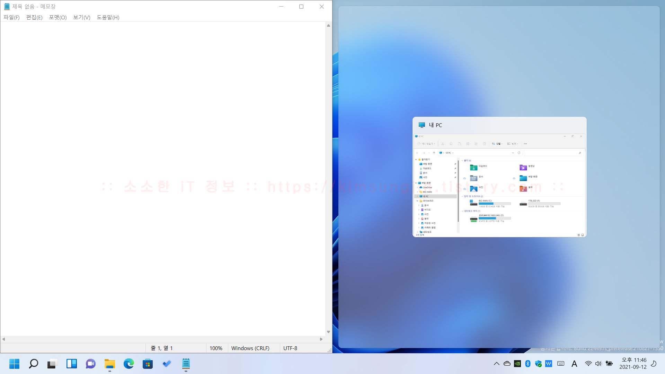Image resolution: width=665 pixels, height=374 pixels.
Task: Open the Wi-Fi network tray icon
Action: 588,364
